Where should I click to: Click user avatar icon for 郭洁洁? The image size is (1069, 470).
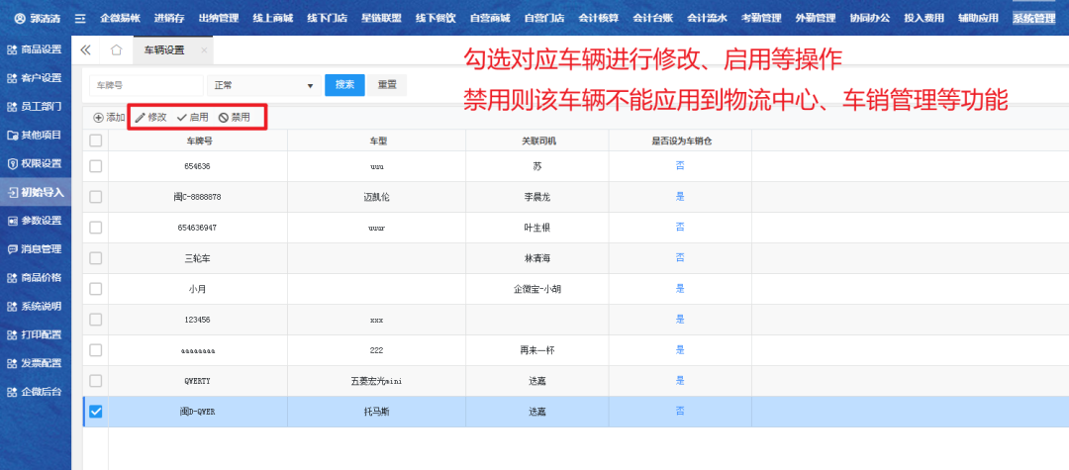[21, 18]
